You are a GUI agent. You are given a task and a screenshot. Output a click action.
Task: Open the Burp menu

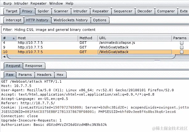pyautogui.click(x=7, y=3)
